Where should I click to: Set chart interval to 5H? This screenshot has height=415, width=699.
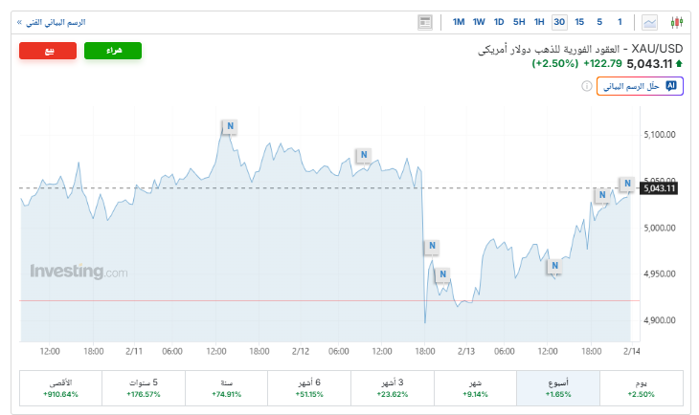coord(519,22)
